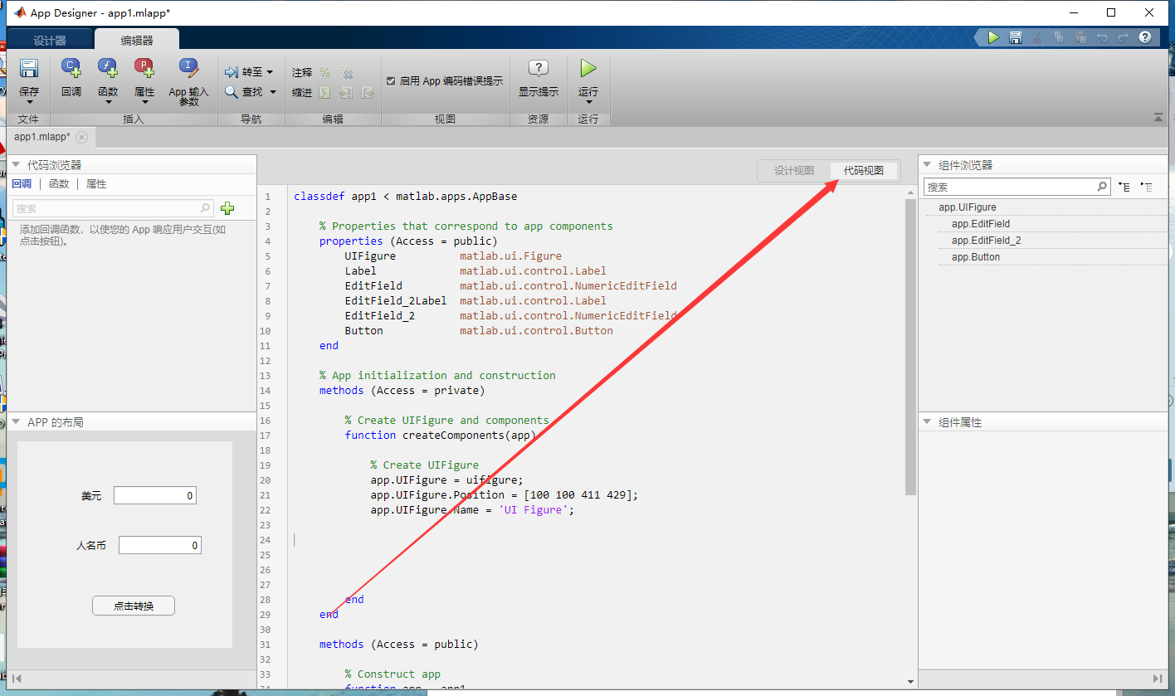
Task: Select the 代码视图 (Code View) button
Action: pyautogui.click(x=864, y=171)
